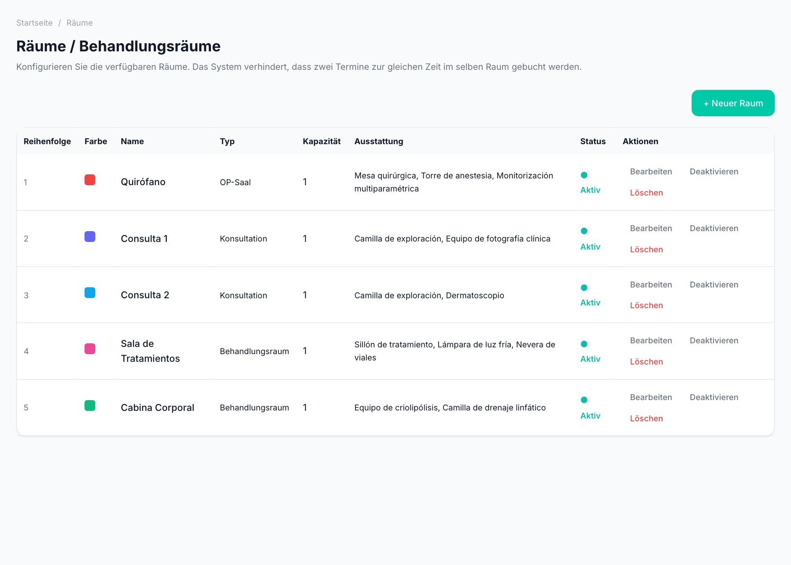Image resolution: width=791 pixels, height=565 pixels.
Task: Click Löschen in the Consulta 1 row
Action: [646, 250]
